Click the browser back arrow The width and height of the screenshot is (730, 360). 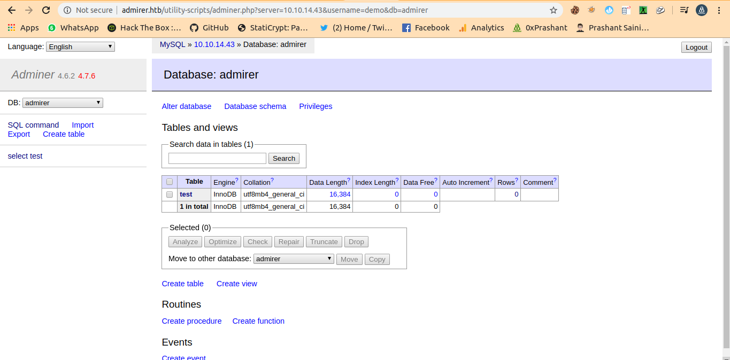[x=12, y=10]
